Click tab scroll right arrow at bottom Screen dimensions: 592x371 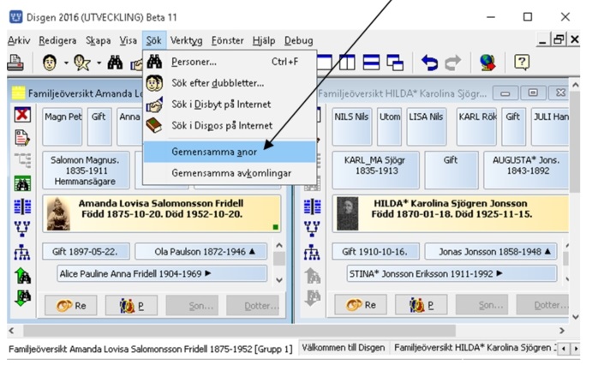point(576,349)
